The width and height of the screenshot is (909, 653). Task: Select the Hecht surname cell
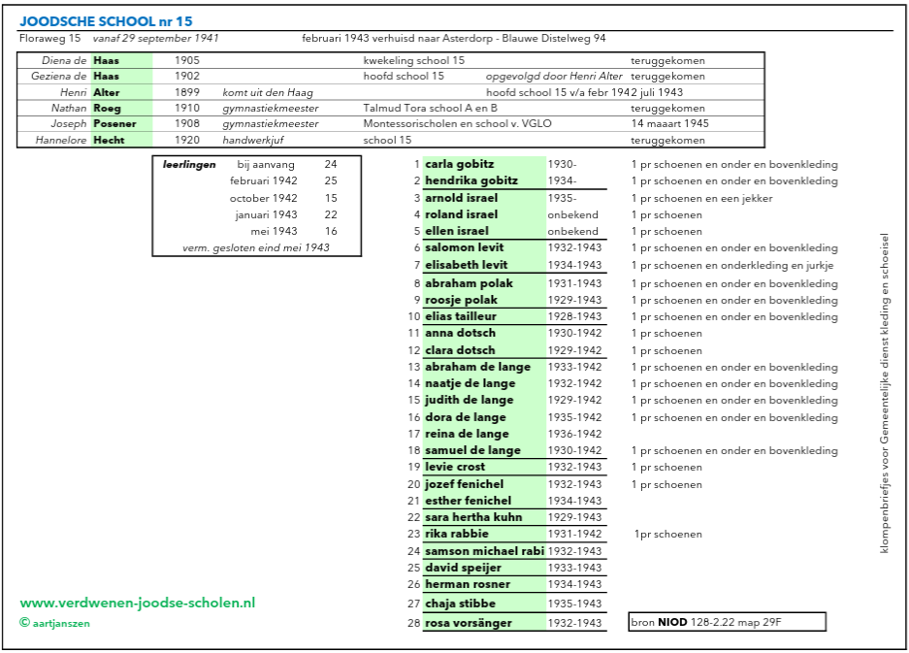click(108, 141)
